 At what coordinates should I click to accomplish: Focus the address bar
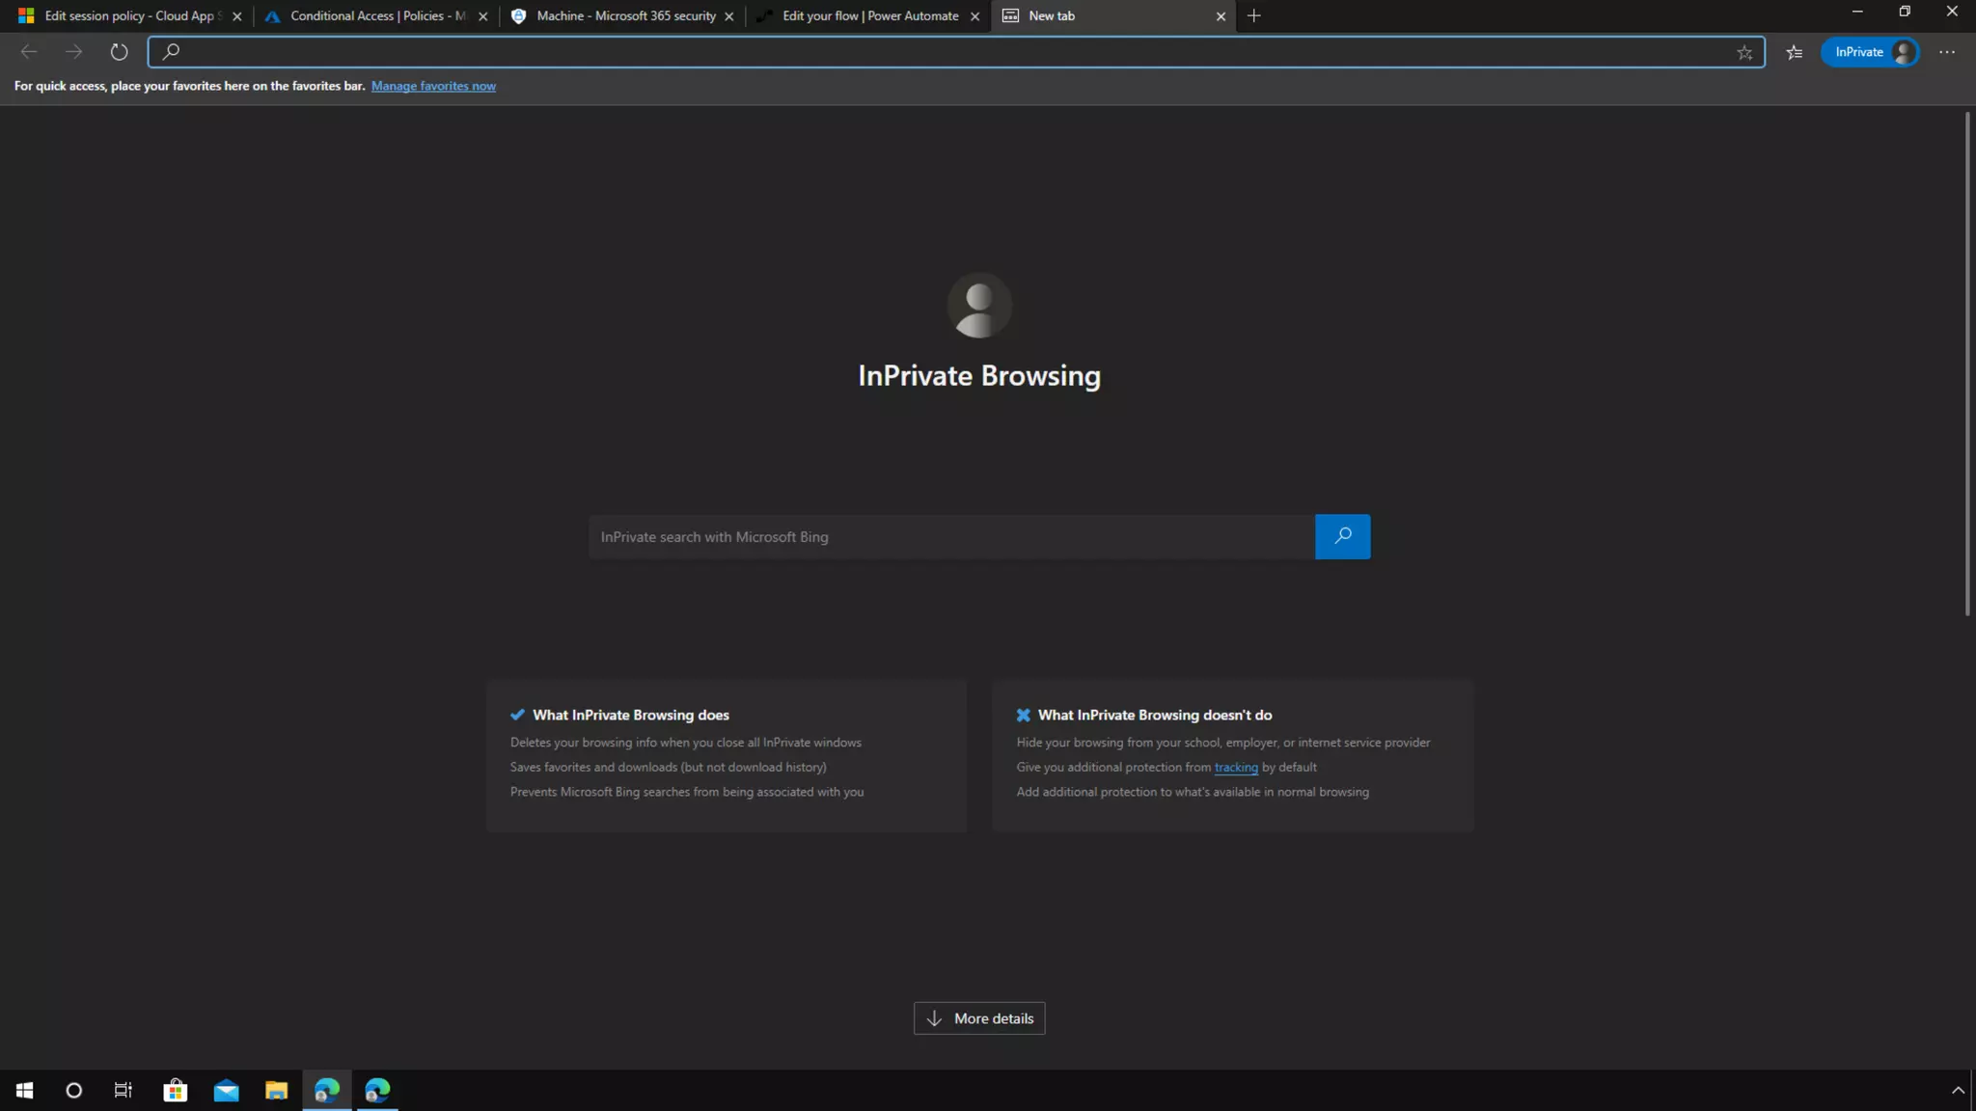[955, 52]
